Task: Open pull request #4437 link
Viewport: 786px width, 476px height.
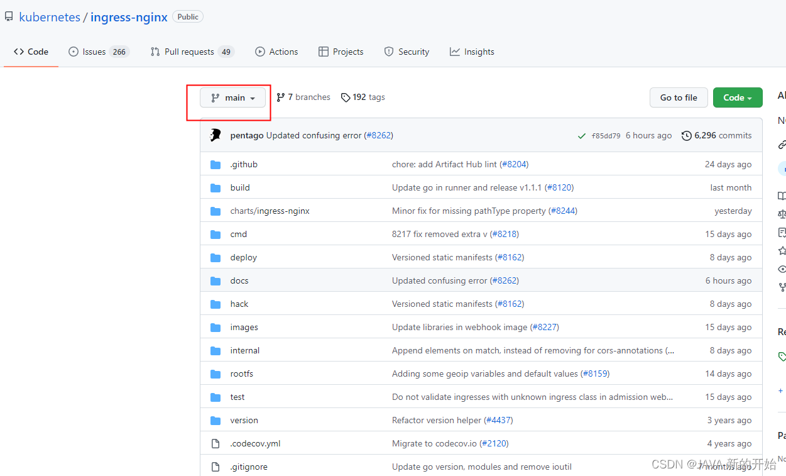Action: click(499, 420)
